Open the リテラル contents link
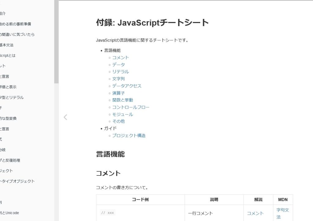 pos(120,72)
